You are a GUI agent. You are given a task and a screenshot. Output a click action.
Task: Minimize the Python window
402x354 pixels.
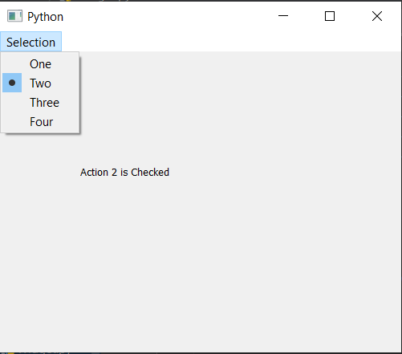click(283, 16)
